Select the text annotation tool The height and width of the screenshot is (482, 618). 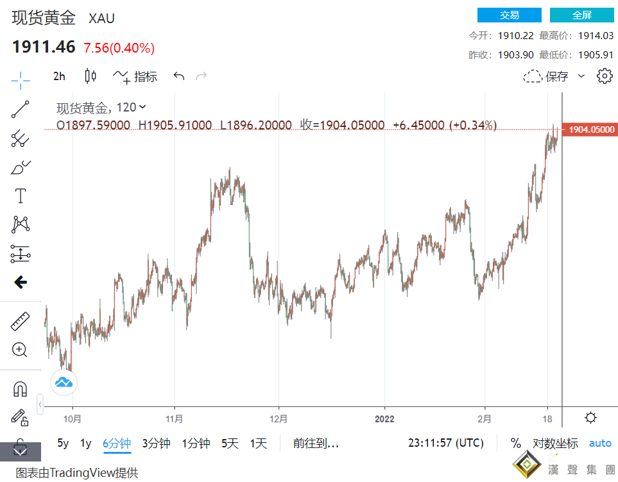[20, 195]
